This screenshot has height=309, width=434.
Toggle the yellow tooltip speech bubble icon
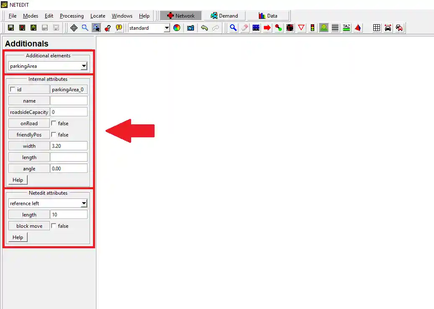[x=119, y=28]
